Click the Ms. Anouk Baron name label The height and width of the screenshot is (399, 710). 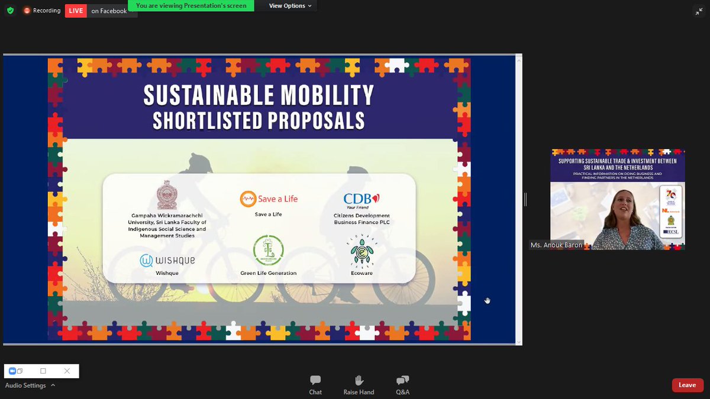tap(556, 245)
